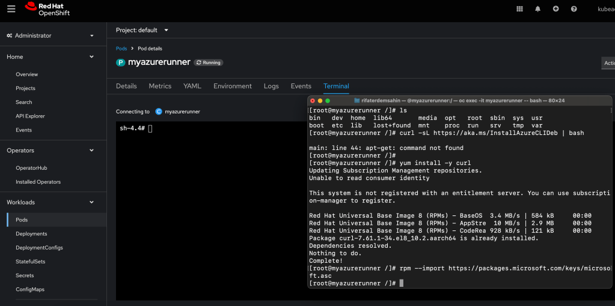Open ConfigMaps in the sidebar
This screenshot has height=306, width=615.
(30, 290)
